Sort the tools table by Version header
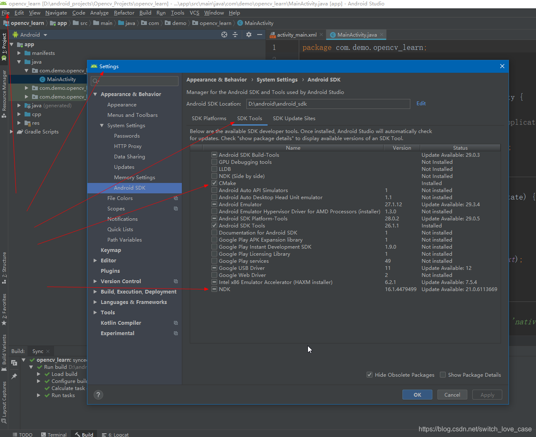Viewport: 536px width, 437px height. click(x=402, y=148)
